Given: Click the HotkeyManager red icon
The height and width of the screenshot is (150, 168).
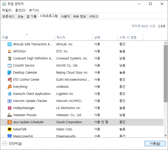Looking at the screenshot, I should [10, 108].
